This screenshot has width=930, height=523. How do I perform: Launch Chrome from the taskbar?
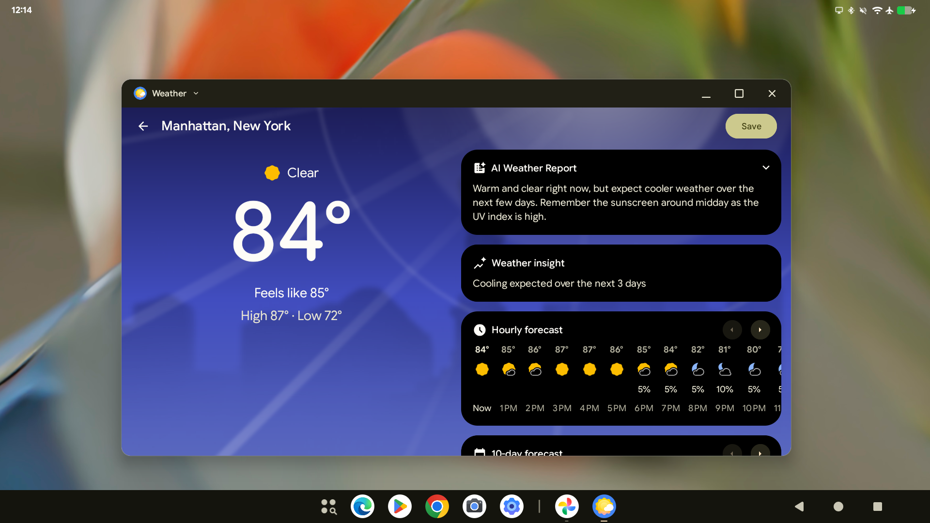(437, 507)
